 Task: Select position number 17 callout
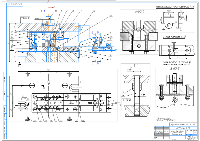pyautogui.click(x=111, y=39)
